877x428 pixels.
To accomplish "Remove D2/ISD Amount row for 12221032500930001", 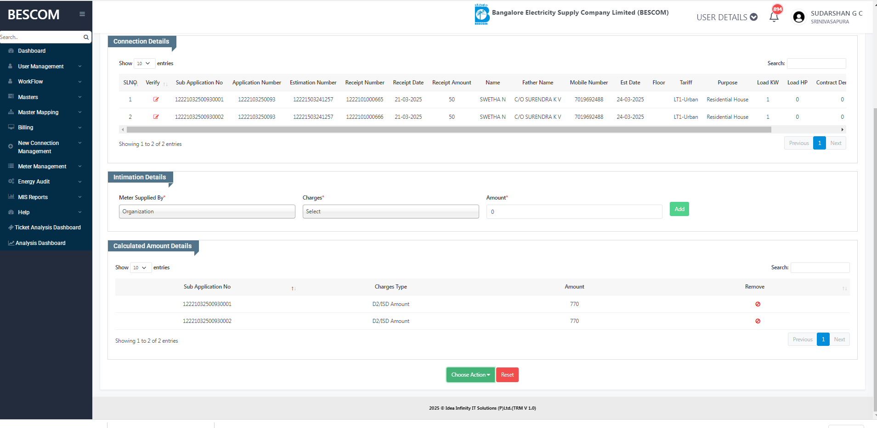I will (x=758, y=304).
